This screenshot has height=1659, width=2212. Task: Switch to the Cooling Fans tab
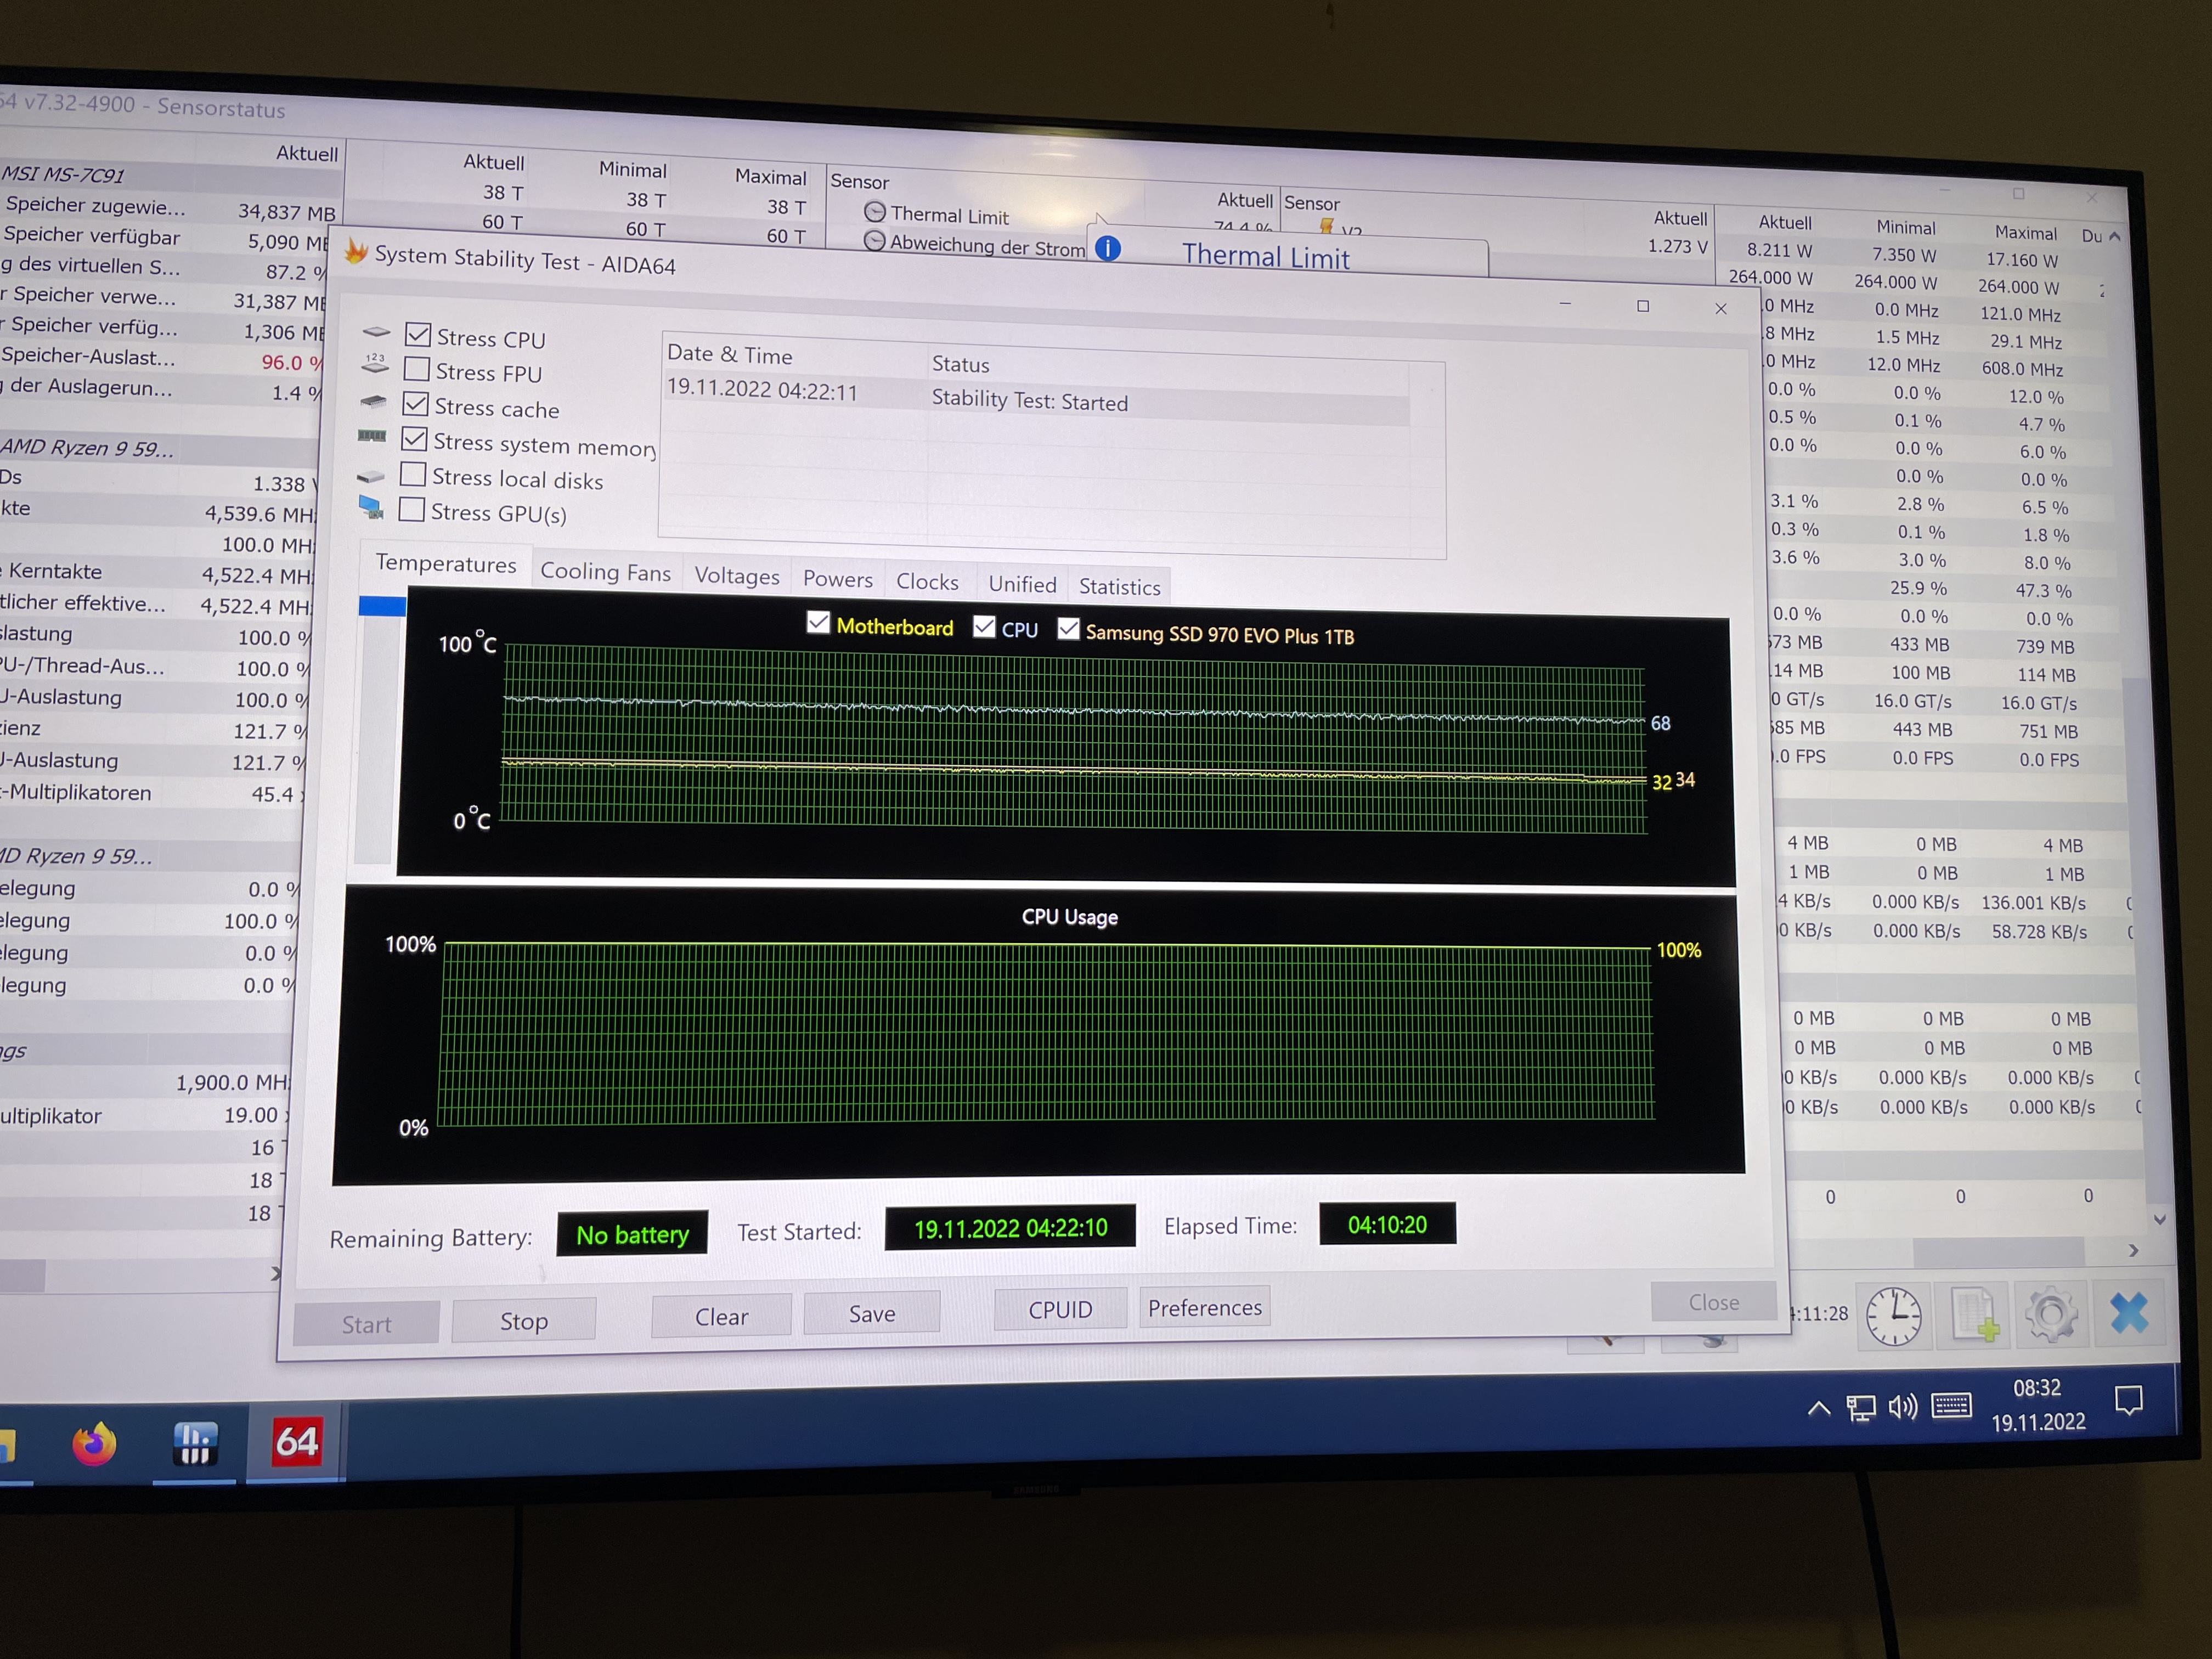click(605, 572)
